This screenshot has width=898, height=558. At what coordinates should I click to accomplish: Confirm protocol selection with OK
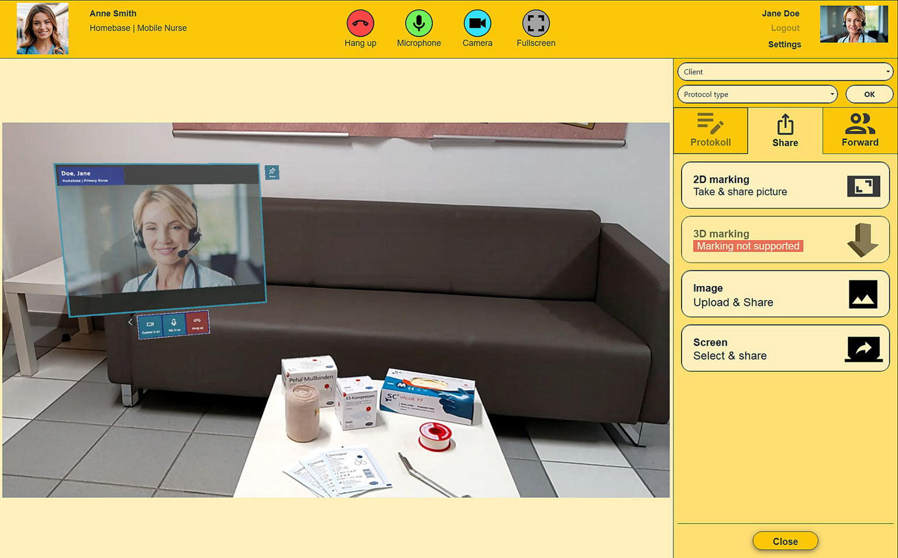point(869,94)
